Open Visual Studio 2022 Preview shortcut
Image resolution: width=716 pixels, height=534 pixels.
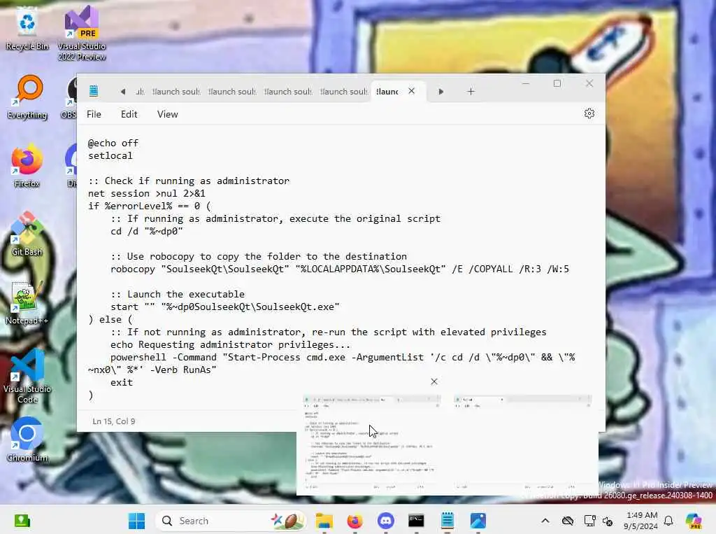click(82, 34)
